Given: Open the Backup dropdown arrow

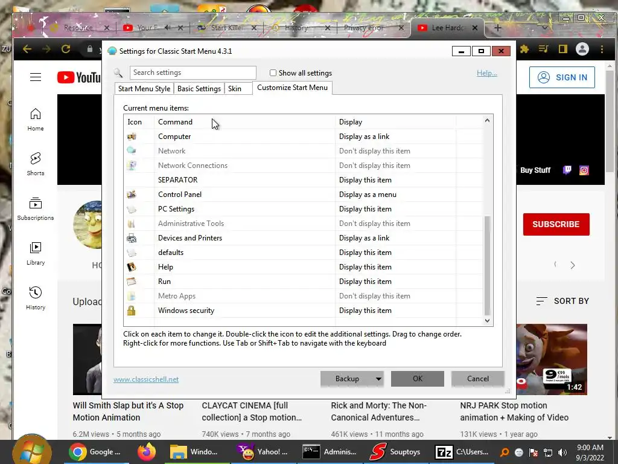Looking at the screenshot, I should (378, 379).
